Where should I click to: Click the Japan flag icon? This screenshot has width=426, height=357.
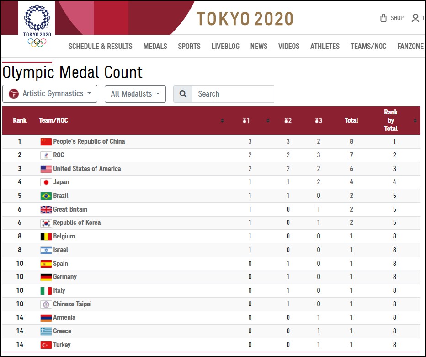point(46,182)
